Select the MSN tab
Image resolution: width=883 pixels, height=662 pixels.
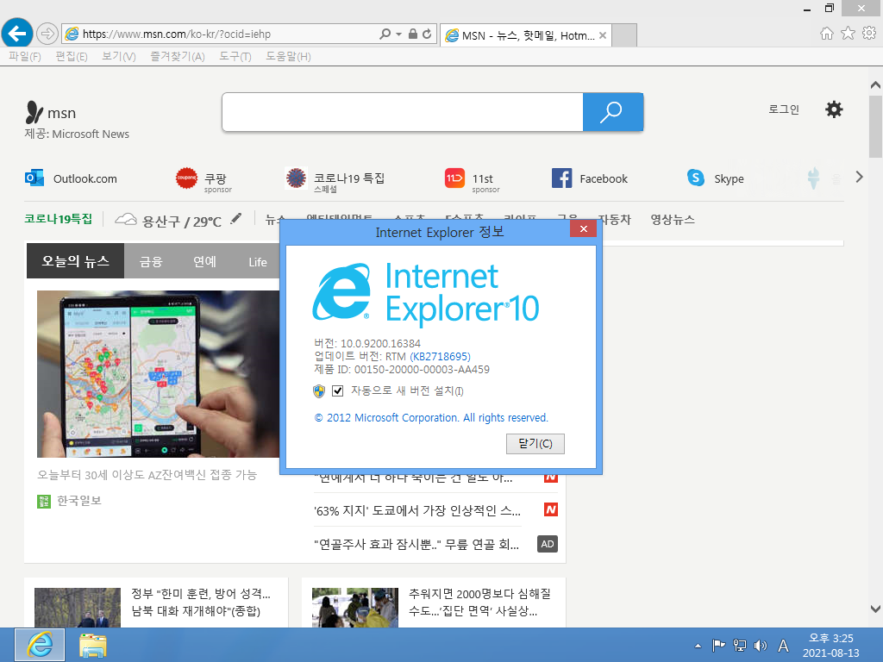tap(525, 35)
